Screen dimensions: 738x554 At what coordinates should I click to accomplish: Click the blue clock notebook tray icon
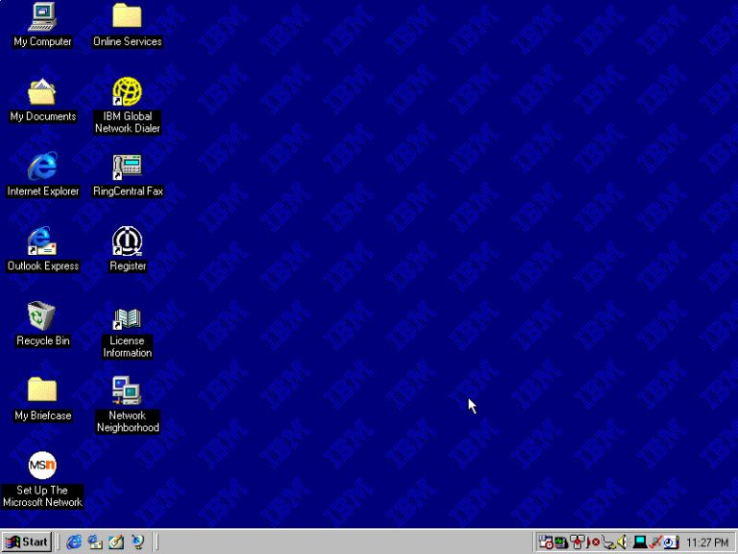tap(671, 542)
